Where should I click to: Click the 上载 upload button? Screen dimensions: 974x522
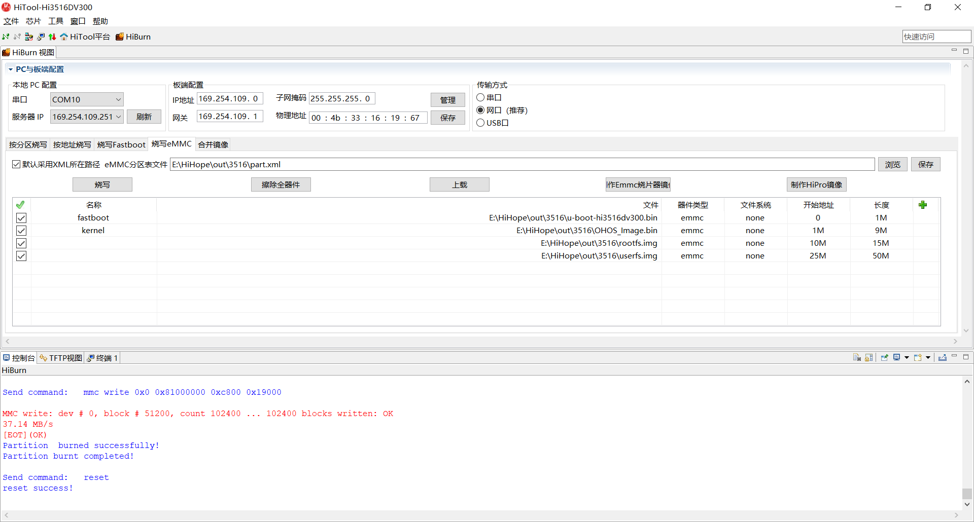(x=460, y=184)
